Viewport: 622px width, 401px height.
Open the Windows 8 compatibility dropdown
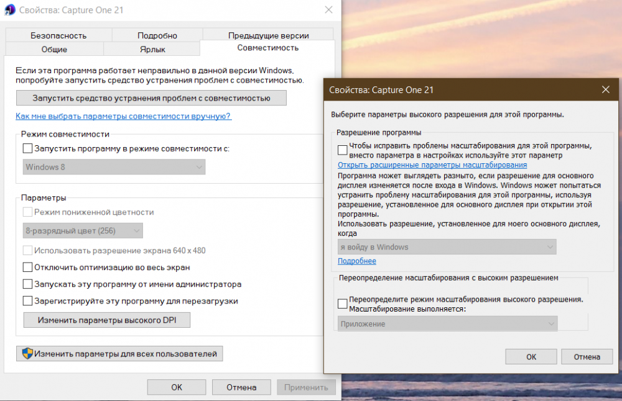point(114,167)
